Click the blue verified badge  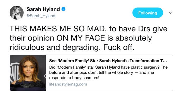[x=63, y=9]
